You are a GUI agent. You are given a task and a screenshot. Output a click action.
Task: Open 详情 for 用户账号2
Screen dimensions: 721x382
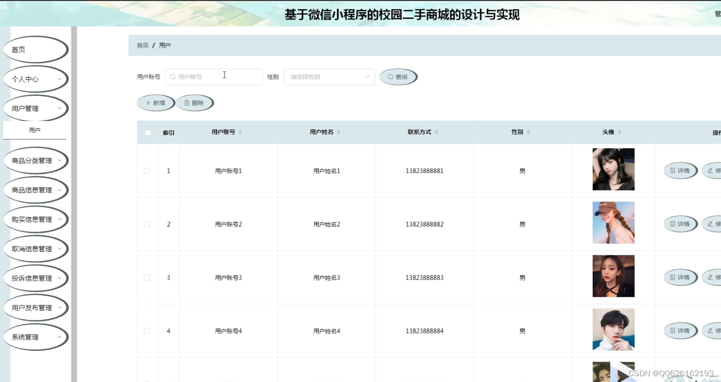point(681,224)
